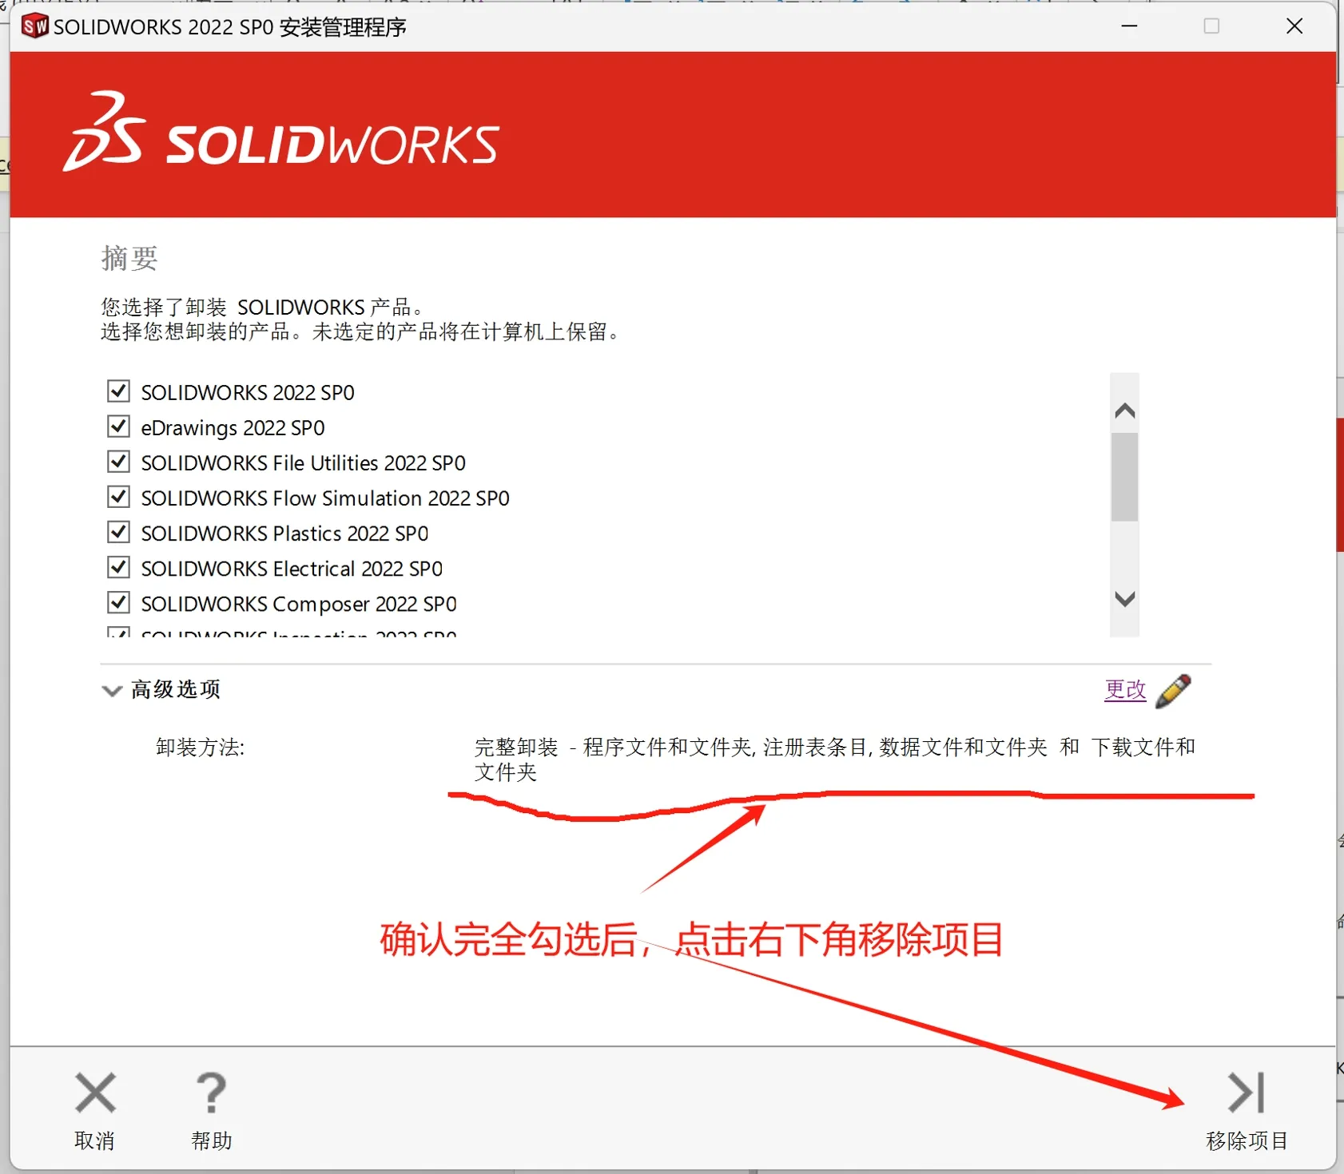Viewport: 1344px width, 1174px height.
Task: Toggle SOLIDWORKS File Utilities 2022 SP0 checkbox
Action: (118, 462)
